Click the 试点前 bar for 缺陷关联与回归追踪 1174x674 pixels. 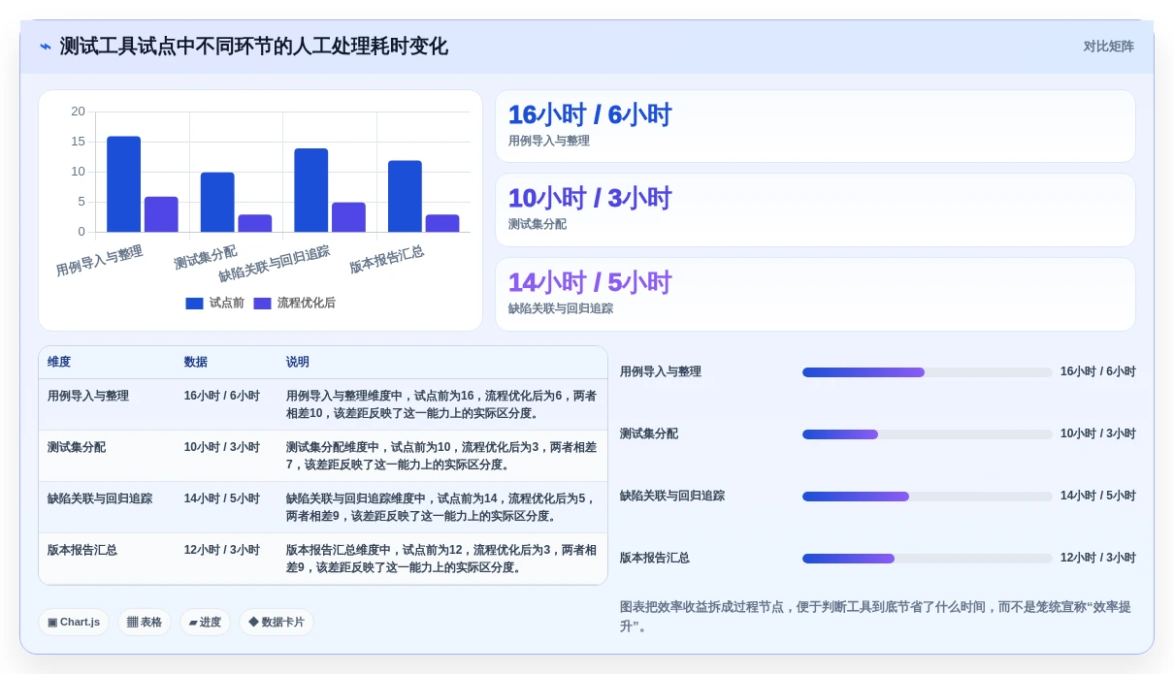point(311,190)
